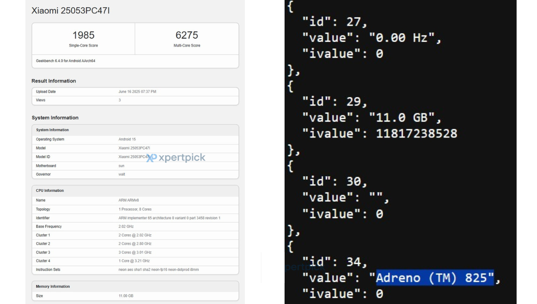Click "Geekbench 6.4.0 for Android AArch64" text
This screenshot has height=304, width=537.
click(x=65, y=61)
